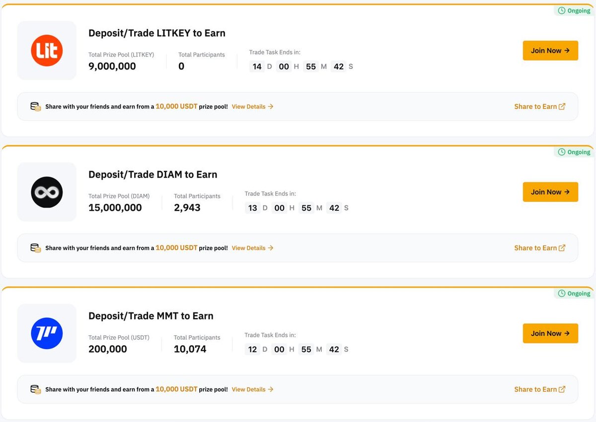The width and height of the screenshot is (596, 422).
Task: Click 'Total Prize Pool (USDT)' label
Action: (x=119, y=337)
